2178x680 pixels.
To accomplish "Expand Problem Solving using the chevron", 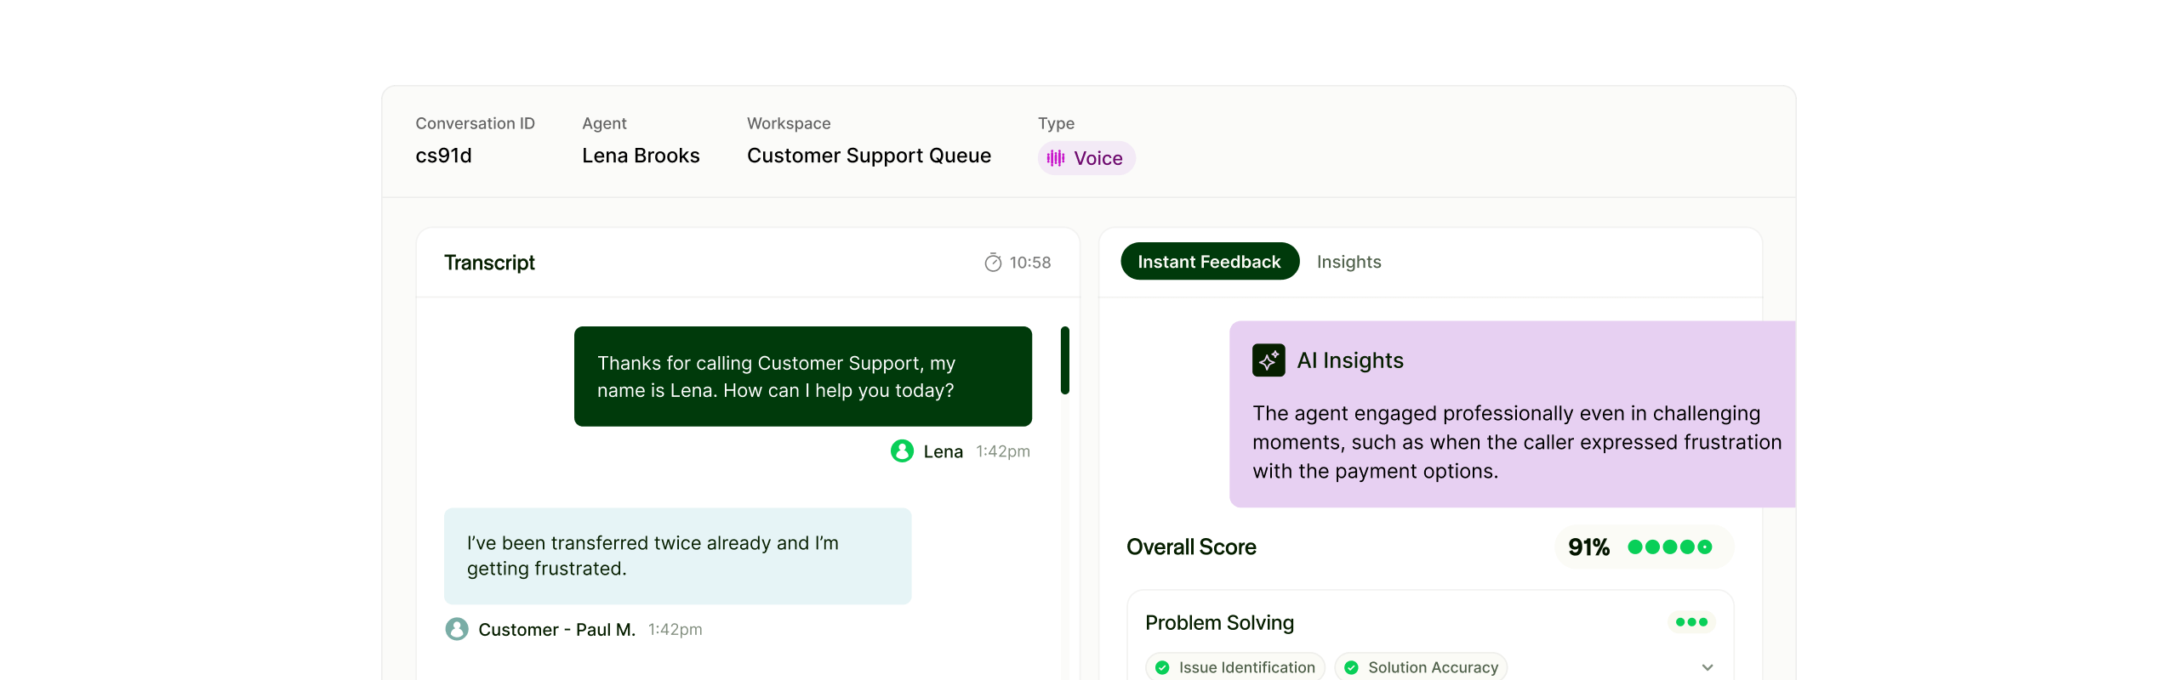I will 1708,668.
